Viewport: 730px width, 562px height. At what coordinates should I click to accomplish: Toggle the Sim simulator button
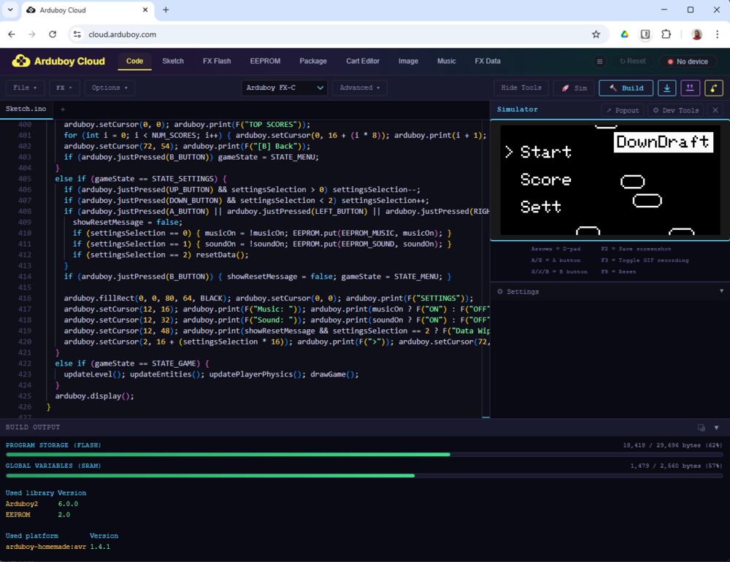point(574,88)
